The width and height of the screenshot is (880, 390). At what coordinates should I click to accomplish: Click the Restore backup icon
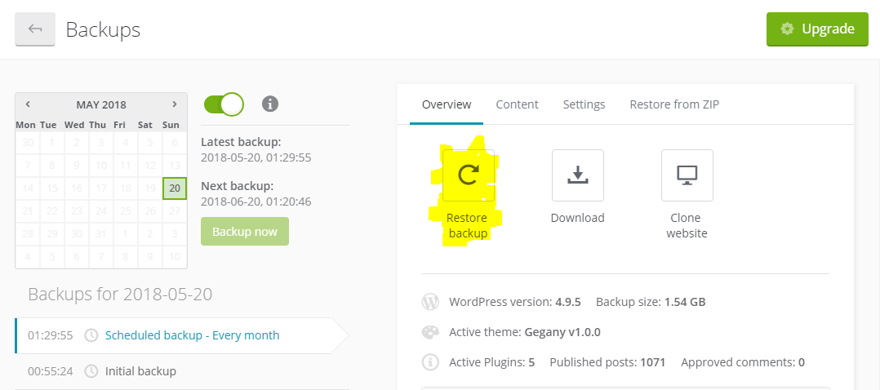pyautogui.click(x=468, y=175)
